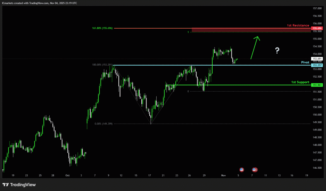Select the 100.00% (153.291) Fibonacci label
This screenshot has width=326, height=191.
102,65
